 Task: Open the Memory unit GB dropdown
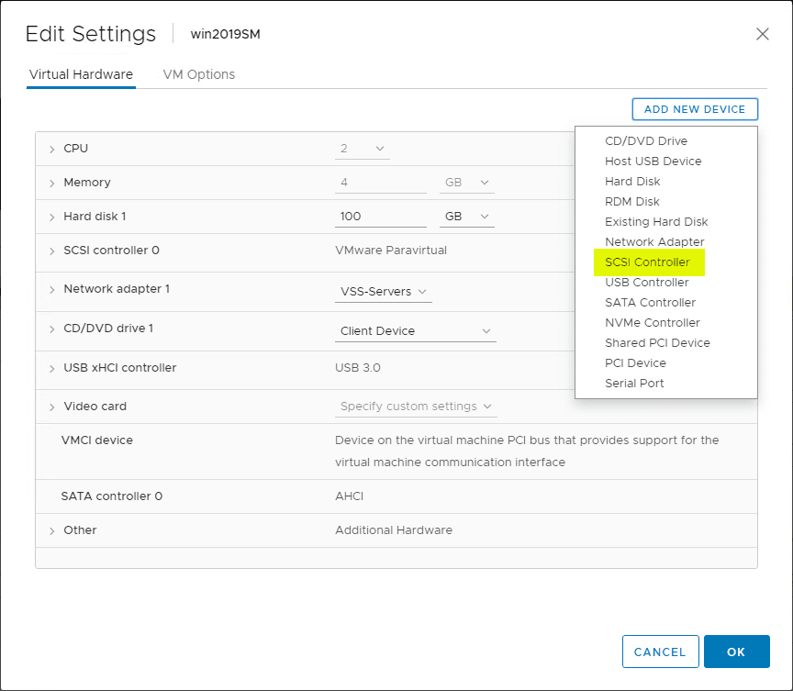pos(466,182)
